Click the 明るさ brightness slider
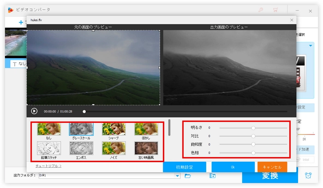The height and width of the screenshot is (188, 323). [x=253, y=127]
